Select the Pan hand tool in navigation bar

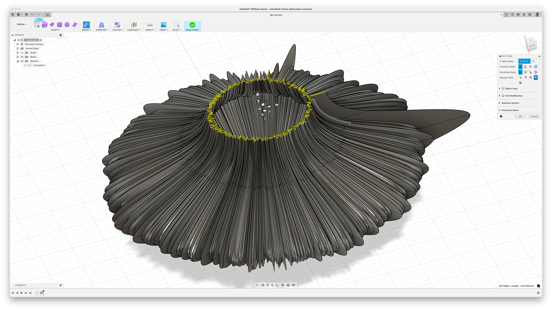[267, 285]
